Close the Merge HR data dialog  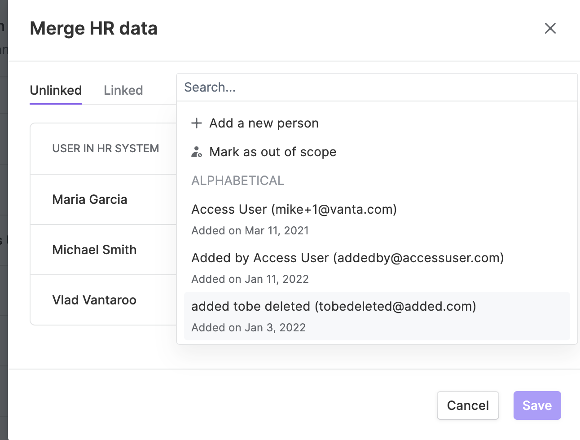[550, 28]
